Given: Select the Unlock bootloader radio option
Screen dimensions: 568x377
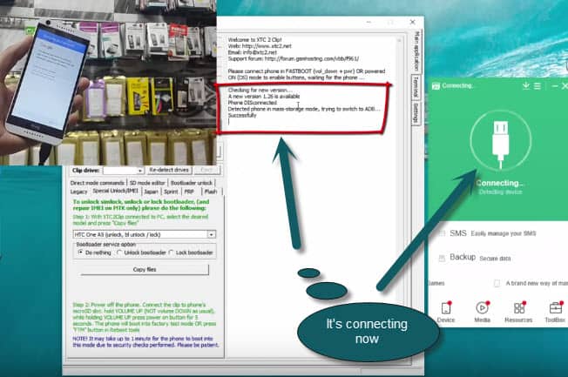Looking at the screenshot, I should 119,252.
